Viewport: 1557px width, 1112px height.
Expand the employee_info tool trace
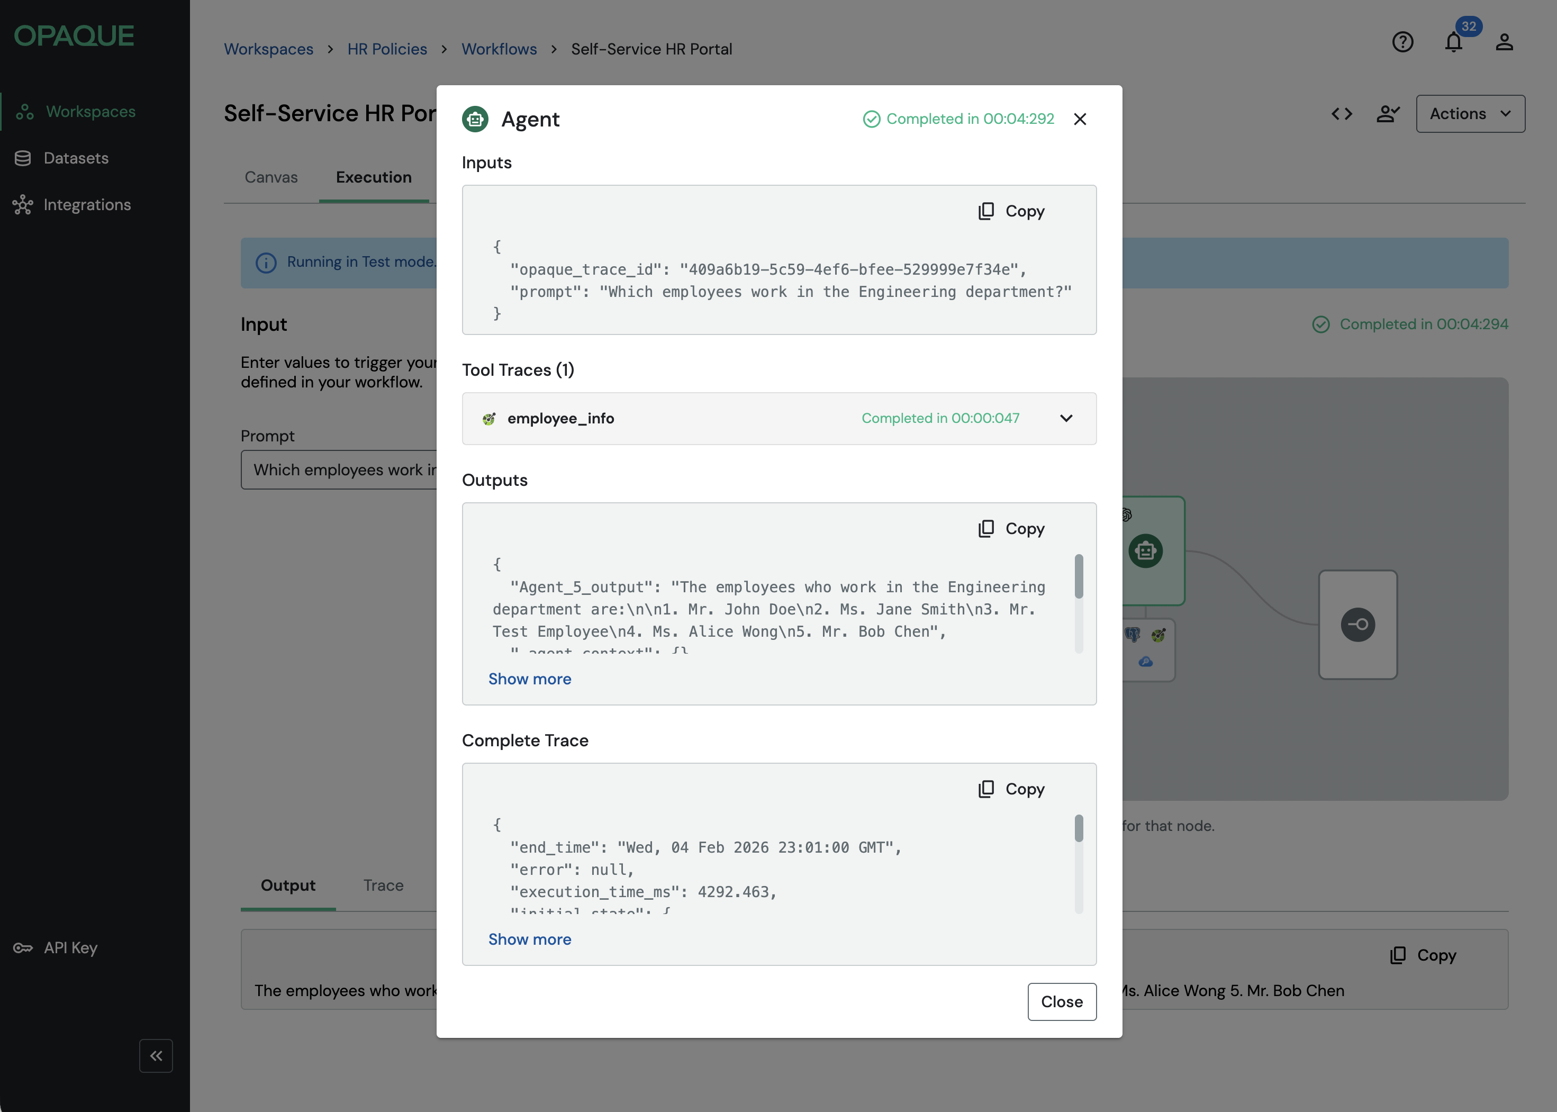1066,418
